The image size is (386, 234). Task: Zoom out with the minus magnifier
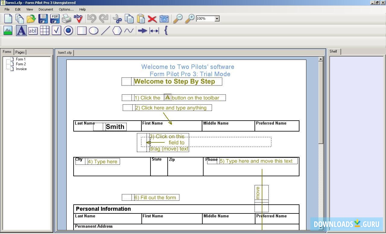[x=178, y=19]
